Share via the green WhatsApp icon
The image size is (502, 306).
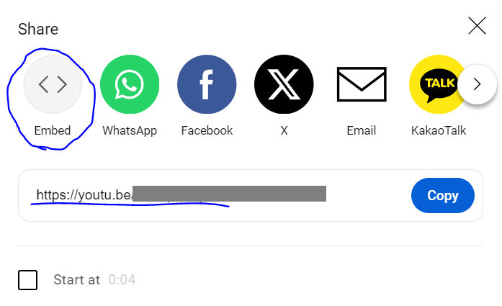pos(130,84)
